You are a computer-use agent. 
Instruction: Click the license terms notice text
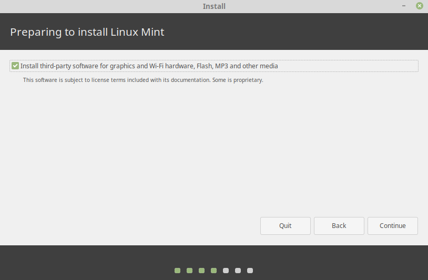[143, 80]
